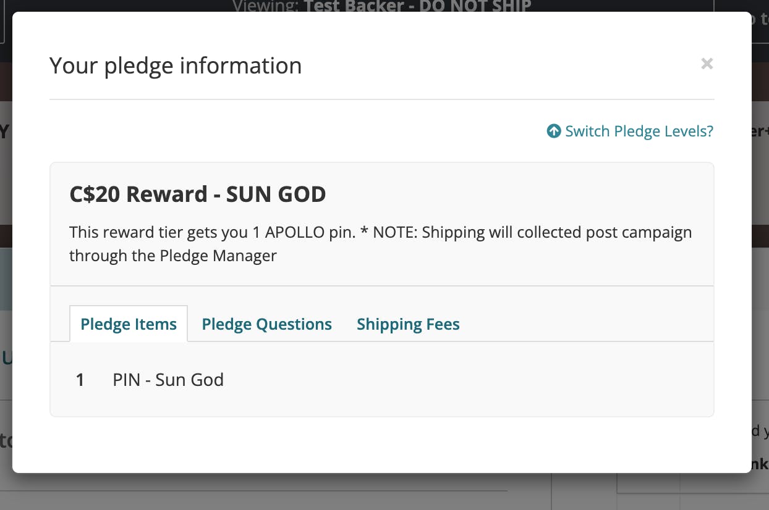Click the arrow-up circle icon beside Switch Pledge Levels
This screenshot has height=510, width=769.
pos(554,132)
